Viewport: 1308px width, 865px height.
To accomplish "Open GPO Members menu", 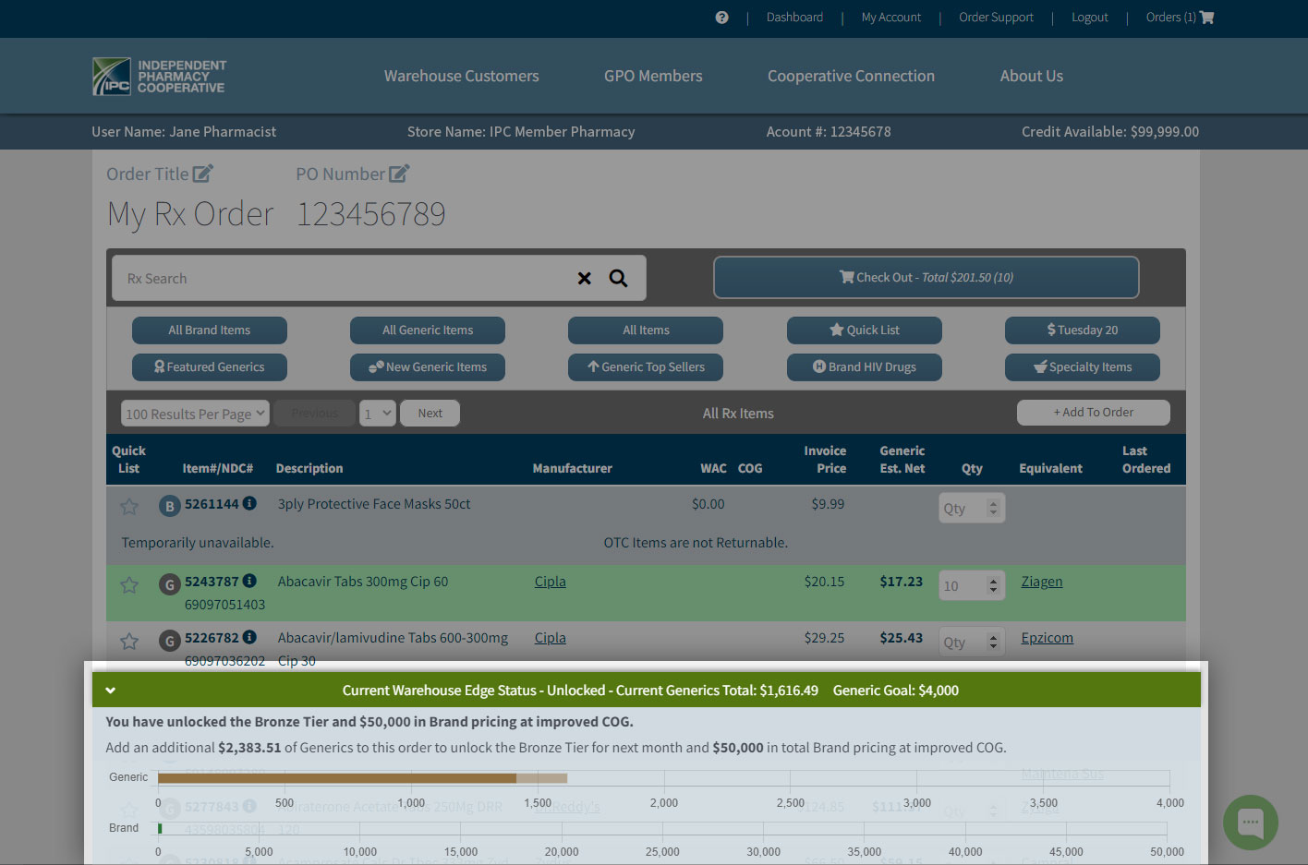I will [x=653, y=76].
